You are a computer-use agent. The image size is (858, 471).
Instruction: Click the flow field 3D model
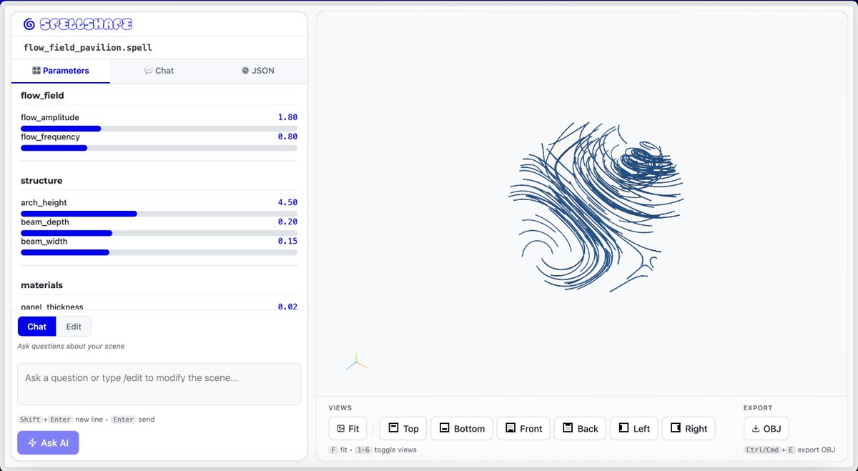pos(596,207)
